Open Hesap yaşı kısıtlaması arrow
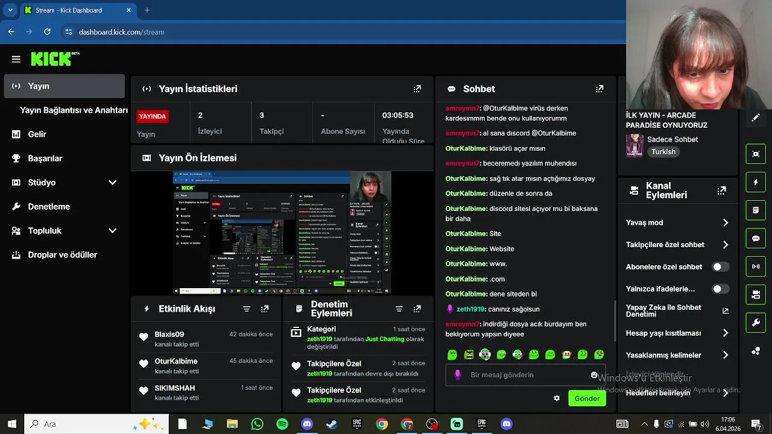 point(726,333)
